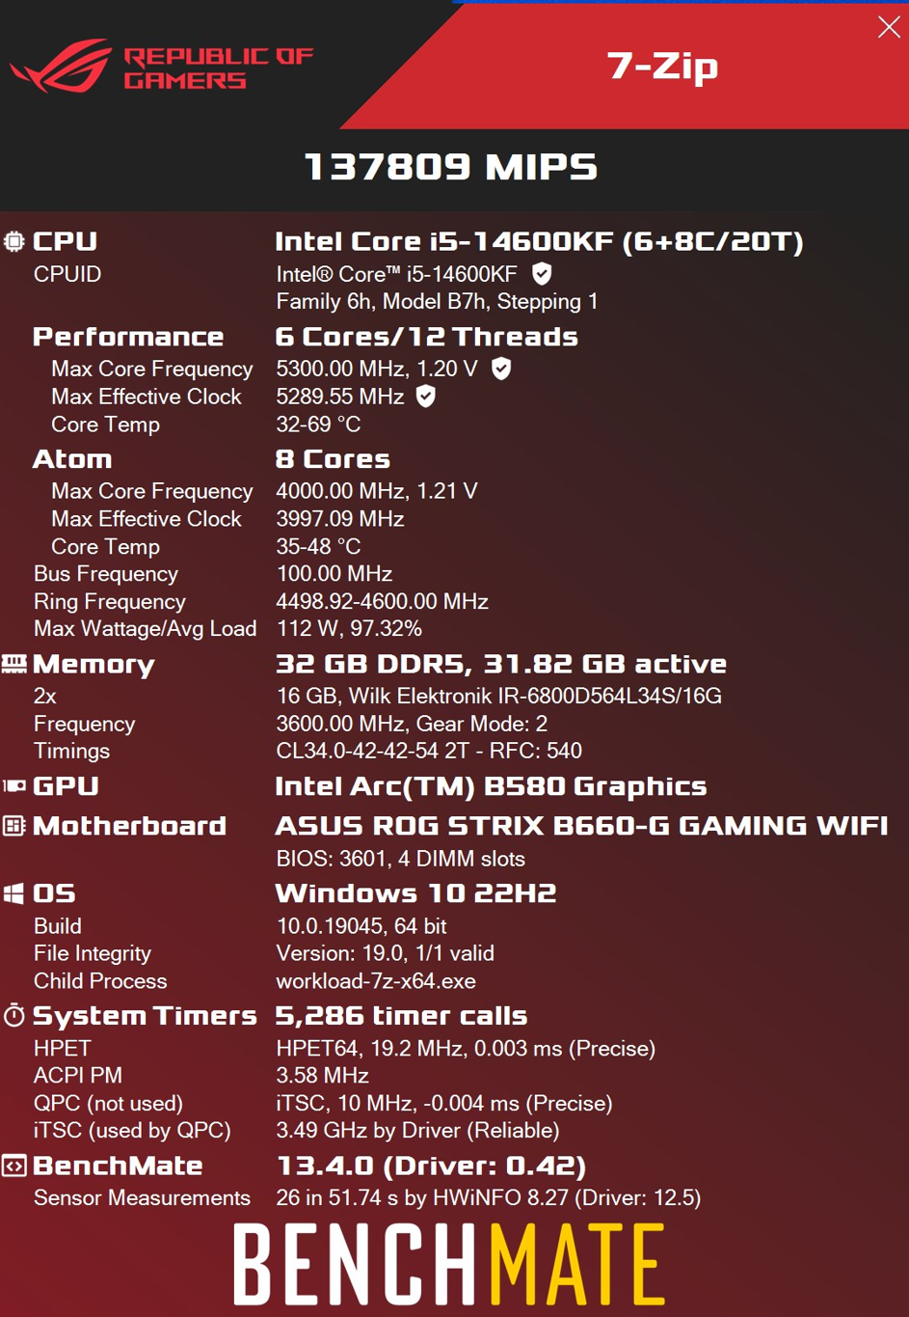Click the 5,286 timer calls value
This screenshot has height=1317, width=909.
tap(401, 1015)
